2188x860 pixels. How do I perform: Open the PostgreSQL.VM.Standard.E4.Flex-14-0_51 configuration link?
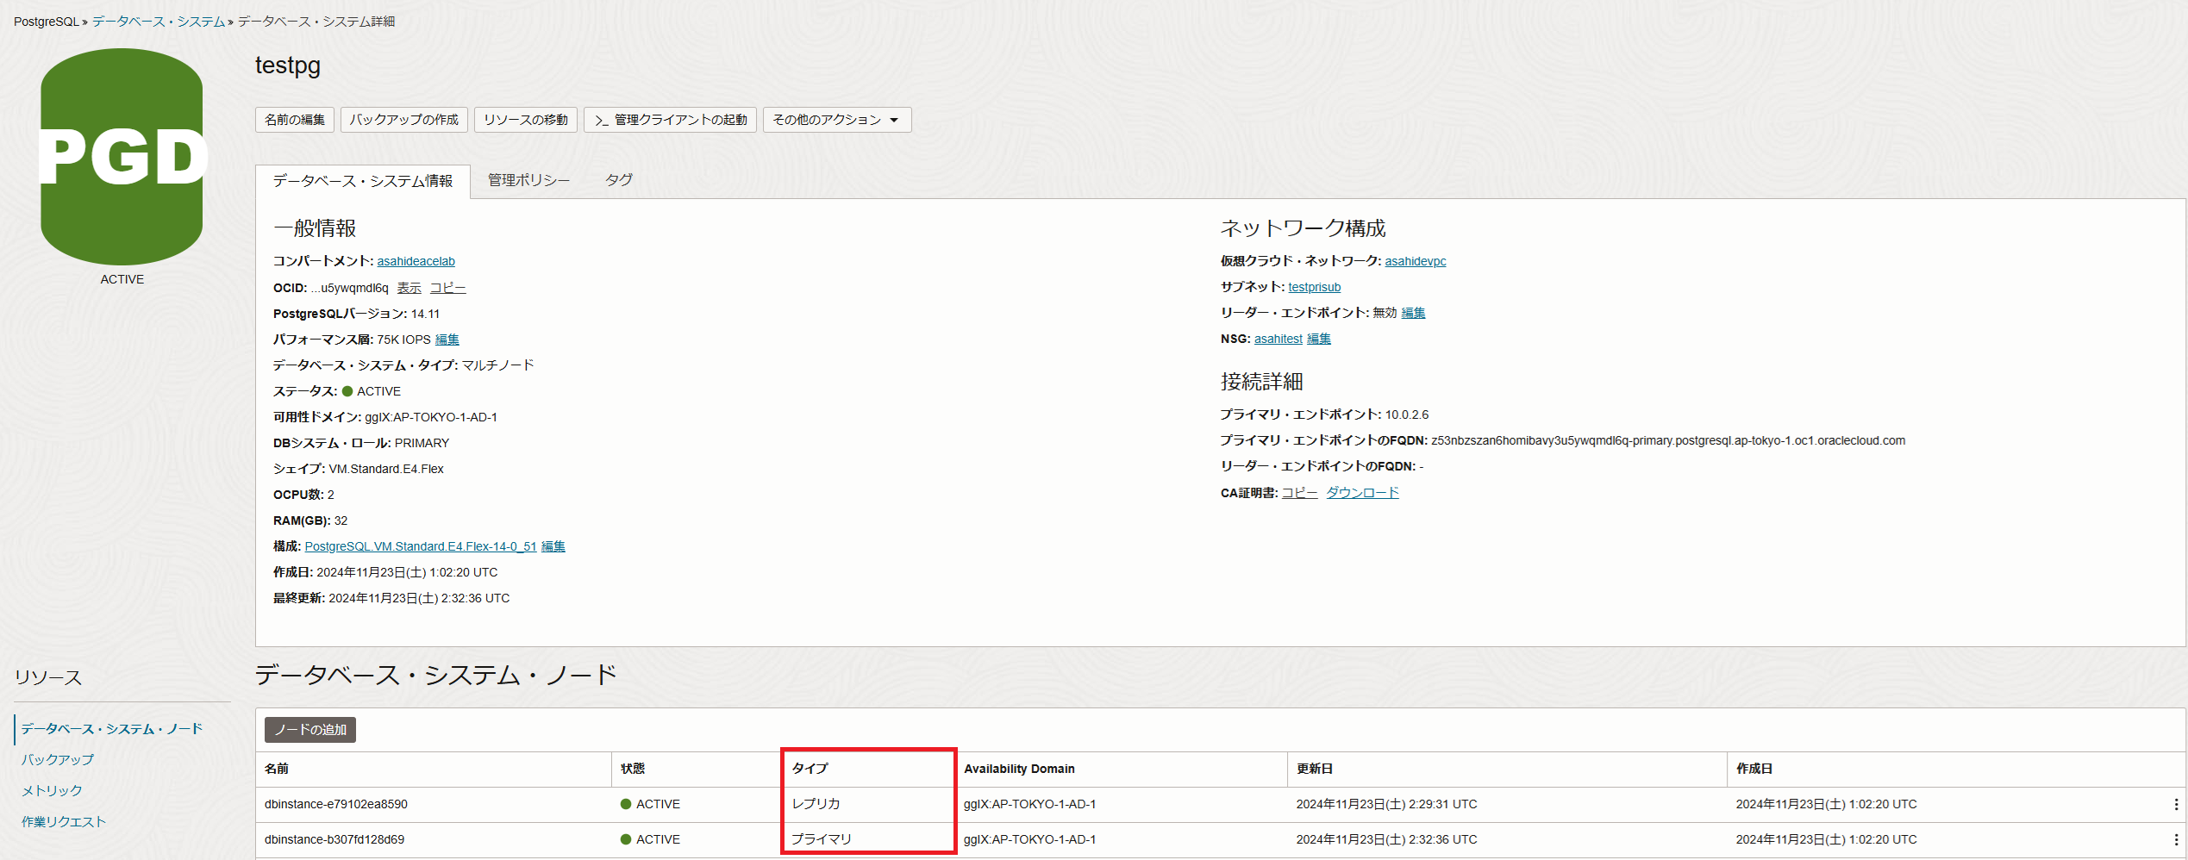pyautogui.click(x=421, y=546)
